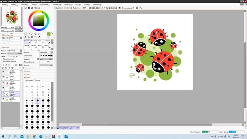Hide layer Слой2 with eye icon
The image size is (247, 139).
point(3,77)
